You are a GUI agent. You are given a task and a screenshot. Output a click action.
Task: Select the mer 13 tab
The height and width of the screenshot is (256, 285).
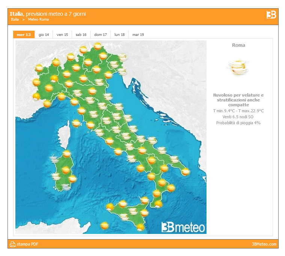pyautogui.click(x=24, y=34)
